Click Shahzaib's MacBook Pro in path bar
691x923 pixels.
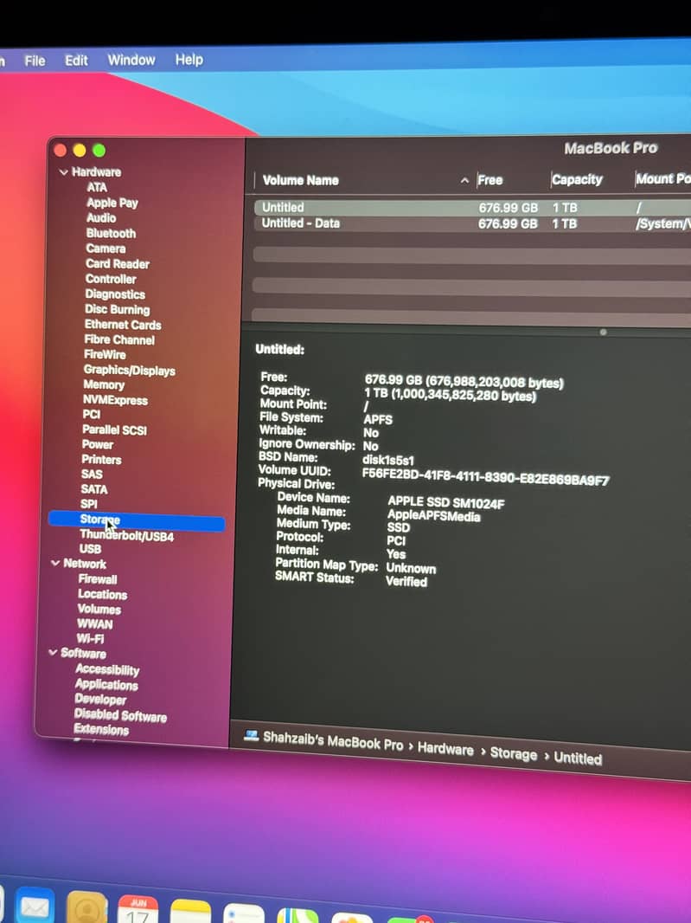pos(333,740)
